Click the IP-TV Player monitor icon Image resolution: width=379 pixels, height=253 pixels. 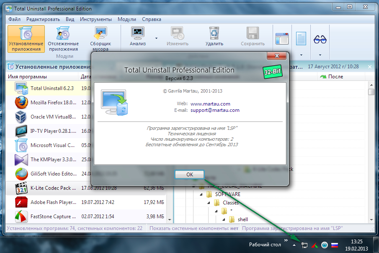coord(21,131)
